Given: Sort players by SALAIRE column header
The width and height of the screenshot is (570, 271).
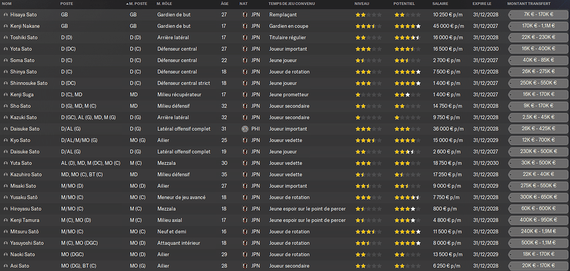Looking at the screenshot, I should click(x=440, y=4).
